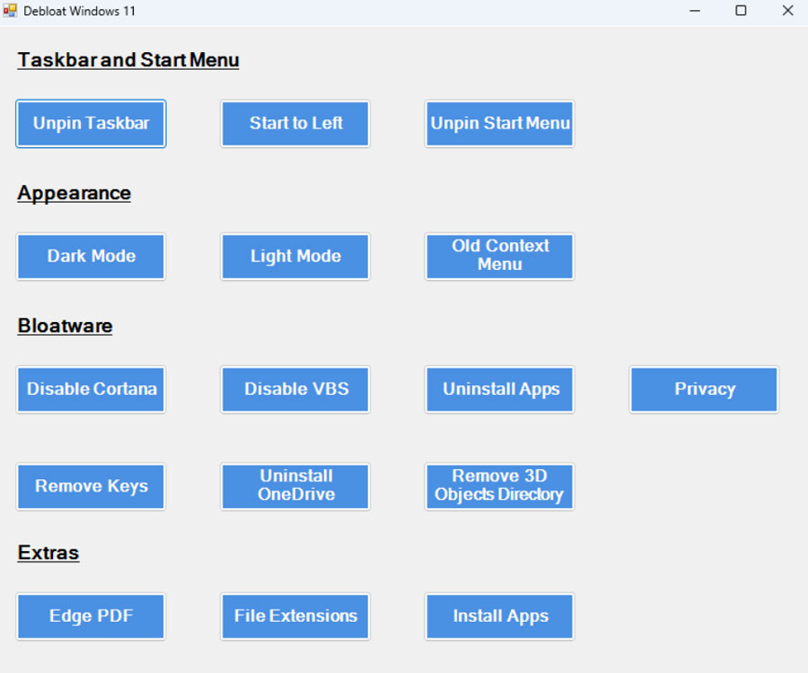Click the Appearance heading
Viewport: 808px width, 673px height.
(x=75, y=194)
